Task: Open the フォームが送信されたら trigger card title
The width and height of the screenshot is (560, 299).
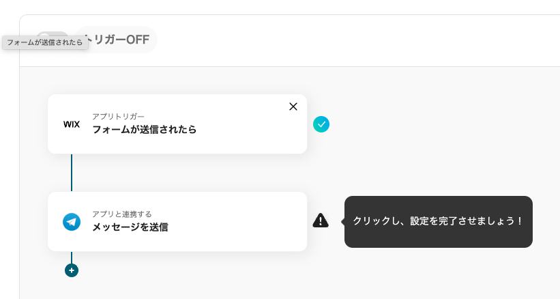Action: (x=144, y=129)
